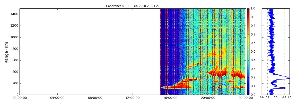
Task: Click the 0.9 colorbar tick label
Action: pos(253,17)
